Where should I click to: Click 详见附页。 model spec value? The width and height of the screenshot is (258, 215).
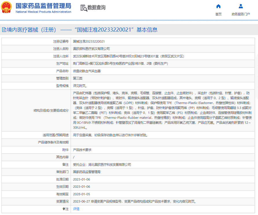[x=80, y=86]
